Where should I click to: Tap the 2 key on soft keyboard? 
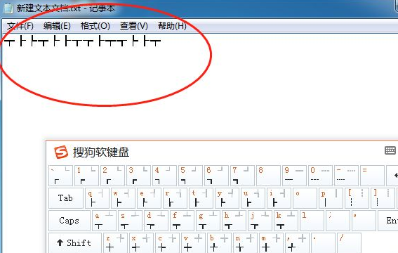point(112,176)
